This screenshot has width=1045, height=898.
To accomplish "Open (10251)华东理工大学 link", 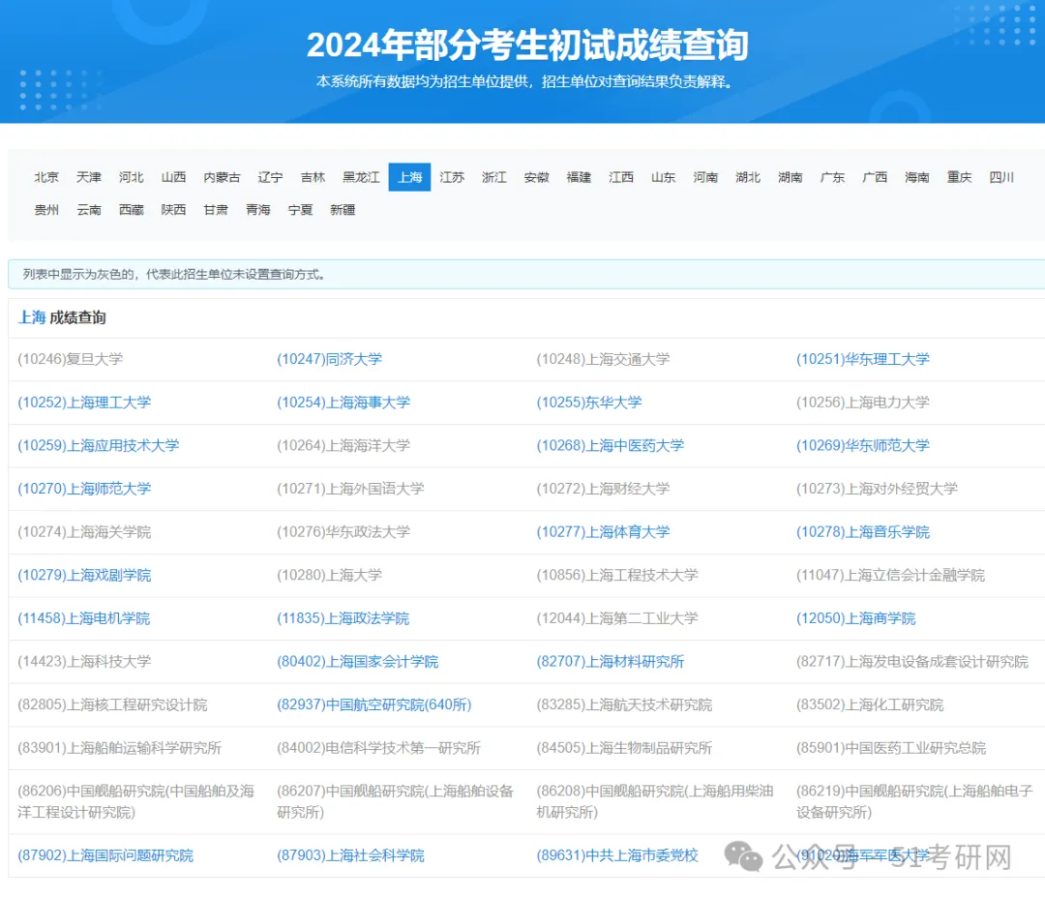I will point(863,359).
